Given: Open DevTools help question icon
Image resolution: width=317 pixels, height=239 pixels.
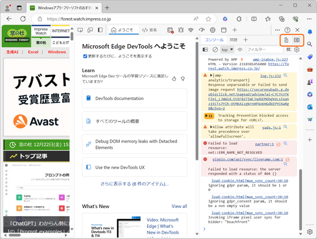Looking at the screenshot, I should click(x=287, y=30).
